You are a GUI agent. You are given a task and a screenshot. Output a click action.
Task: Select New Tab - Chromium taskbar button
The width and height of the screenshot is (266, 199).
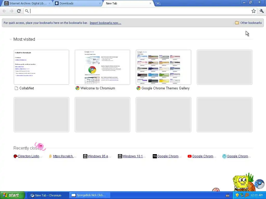48,195
